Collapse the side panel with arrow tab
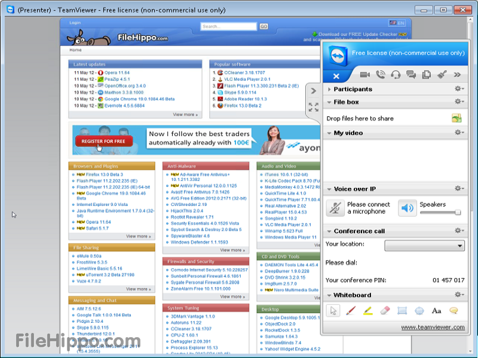This screenshot has height=358, width=478. point(313,91)
